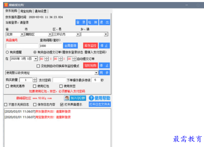Enable the 使用京豆 checkbox

(x=61, y=86)
